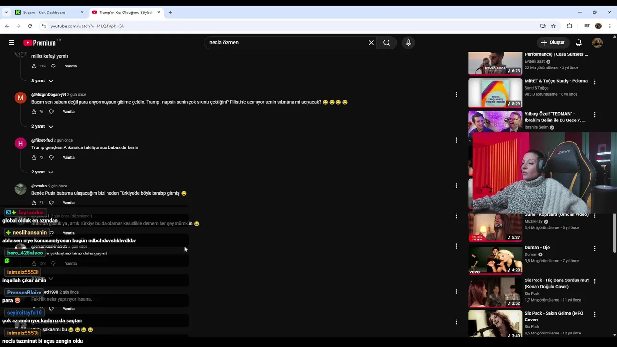Like the @MizginDoğan-j9t comment
617x347 pixels.
(34, 112)
